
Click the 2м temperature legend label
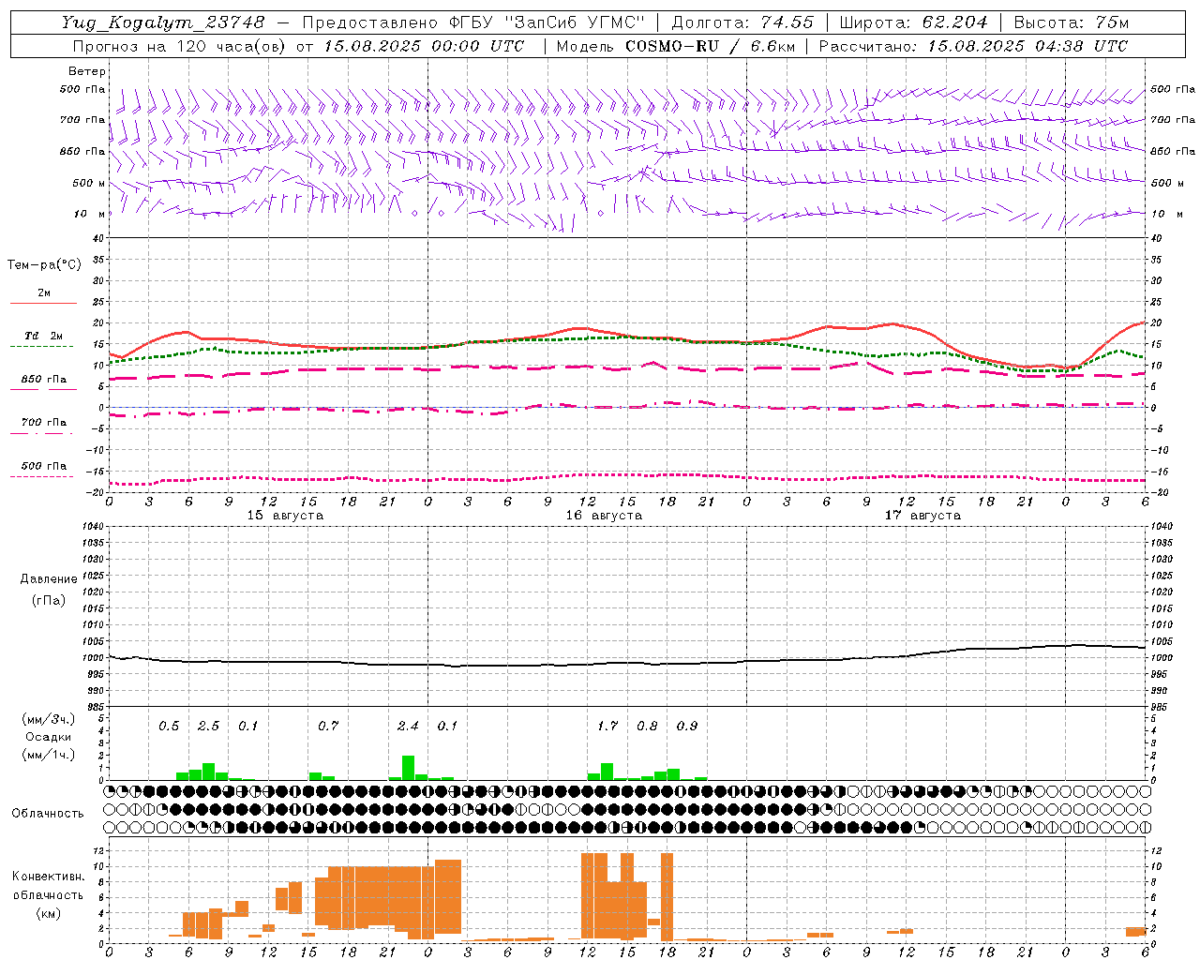point(44,293)
